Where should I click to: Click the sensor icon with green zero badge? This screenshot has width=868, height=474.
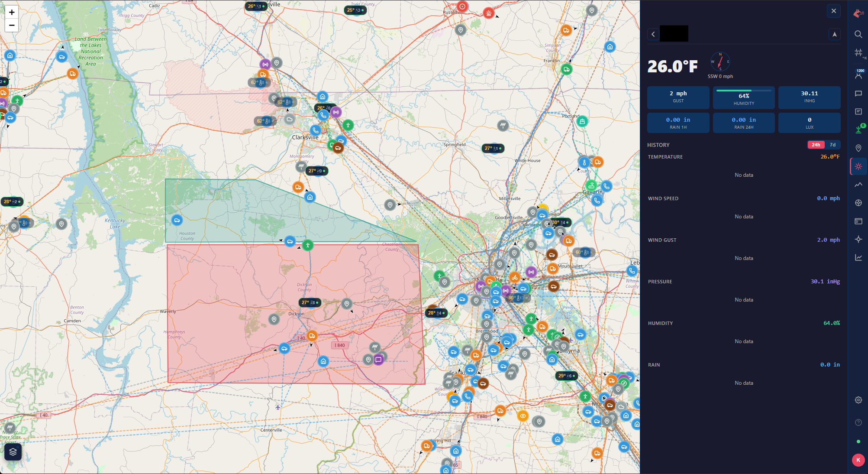click(x=858, y=129)
